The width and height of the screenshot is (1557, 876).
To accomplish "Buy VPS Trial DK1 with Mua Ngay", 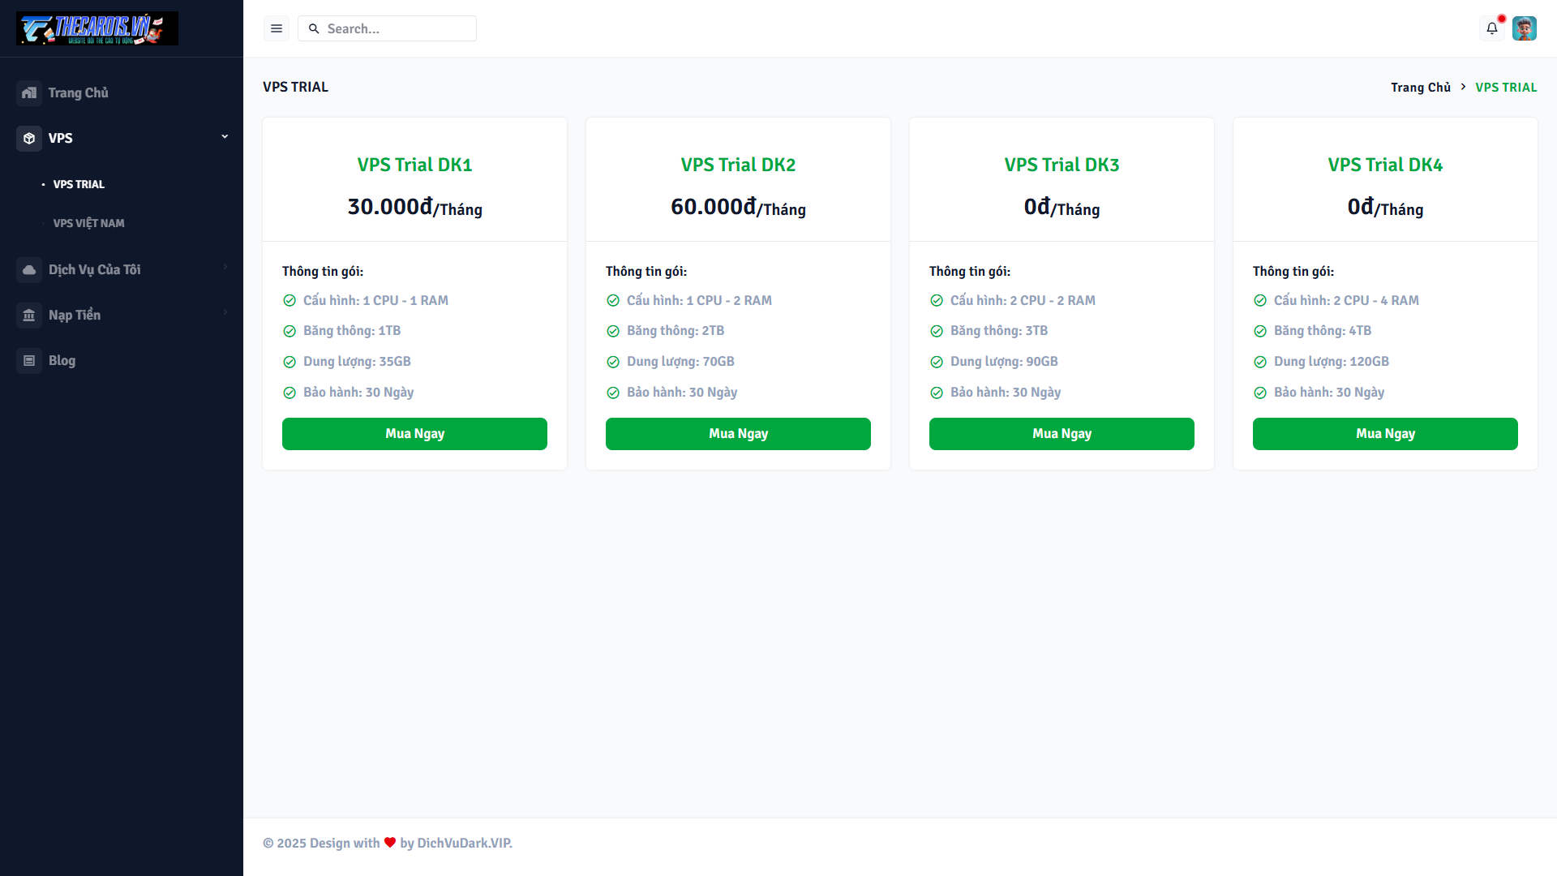I will (414, 434).
